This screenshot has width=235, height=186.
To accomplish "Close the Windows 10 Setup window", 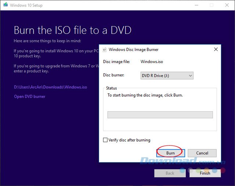I will pos(227,5).
